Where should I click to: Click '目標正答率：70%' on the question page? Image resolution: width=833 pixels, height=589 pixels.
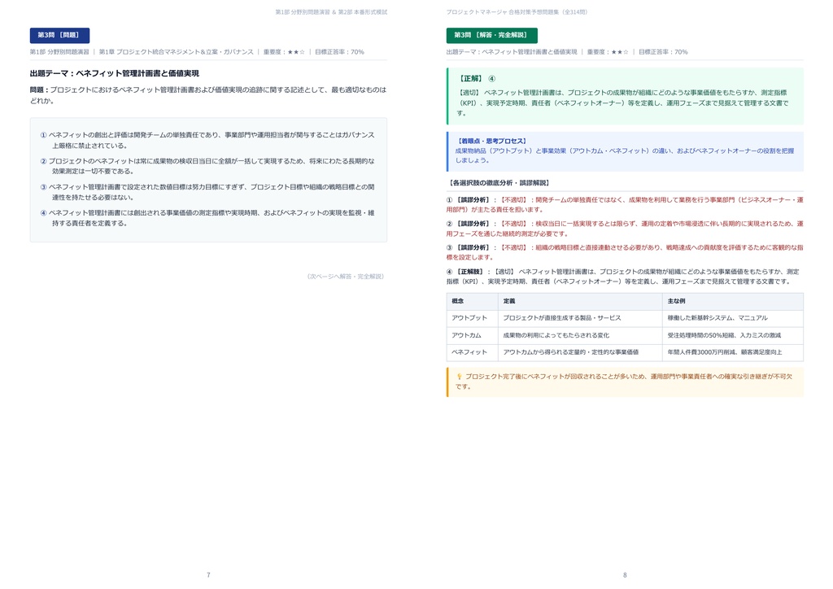coord(339,52)
